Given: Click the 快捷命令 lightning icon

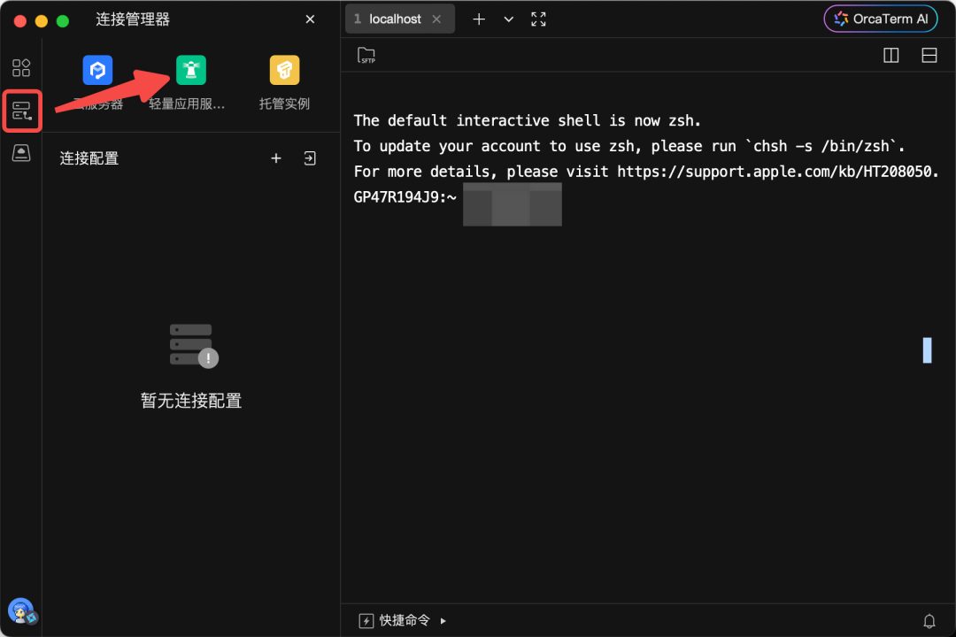Looking at the screenshot, I should coord(366,620).
